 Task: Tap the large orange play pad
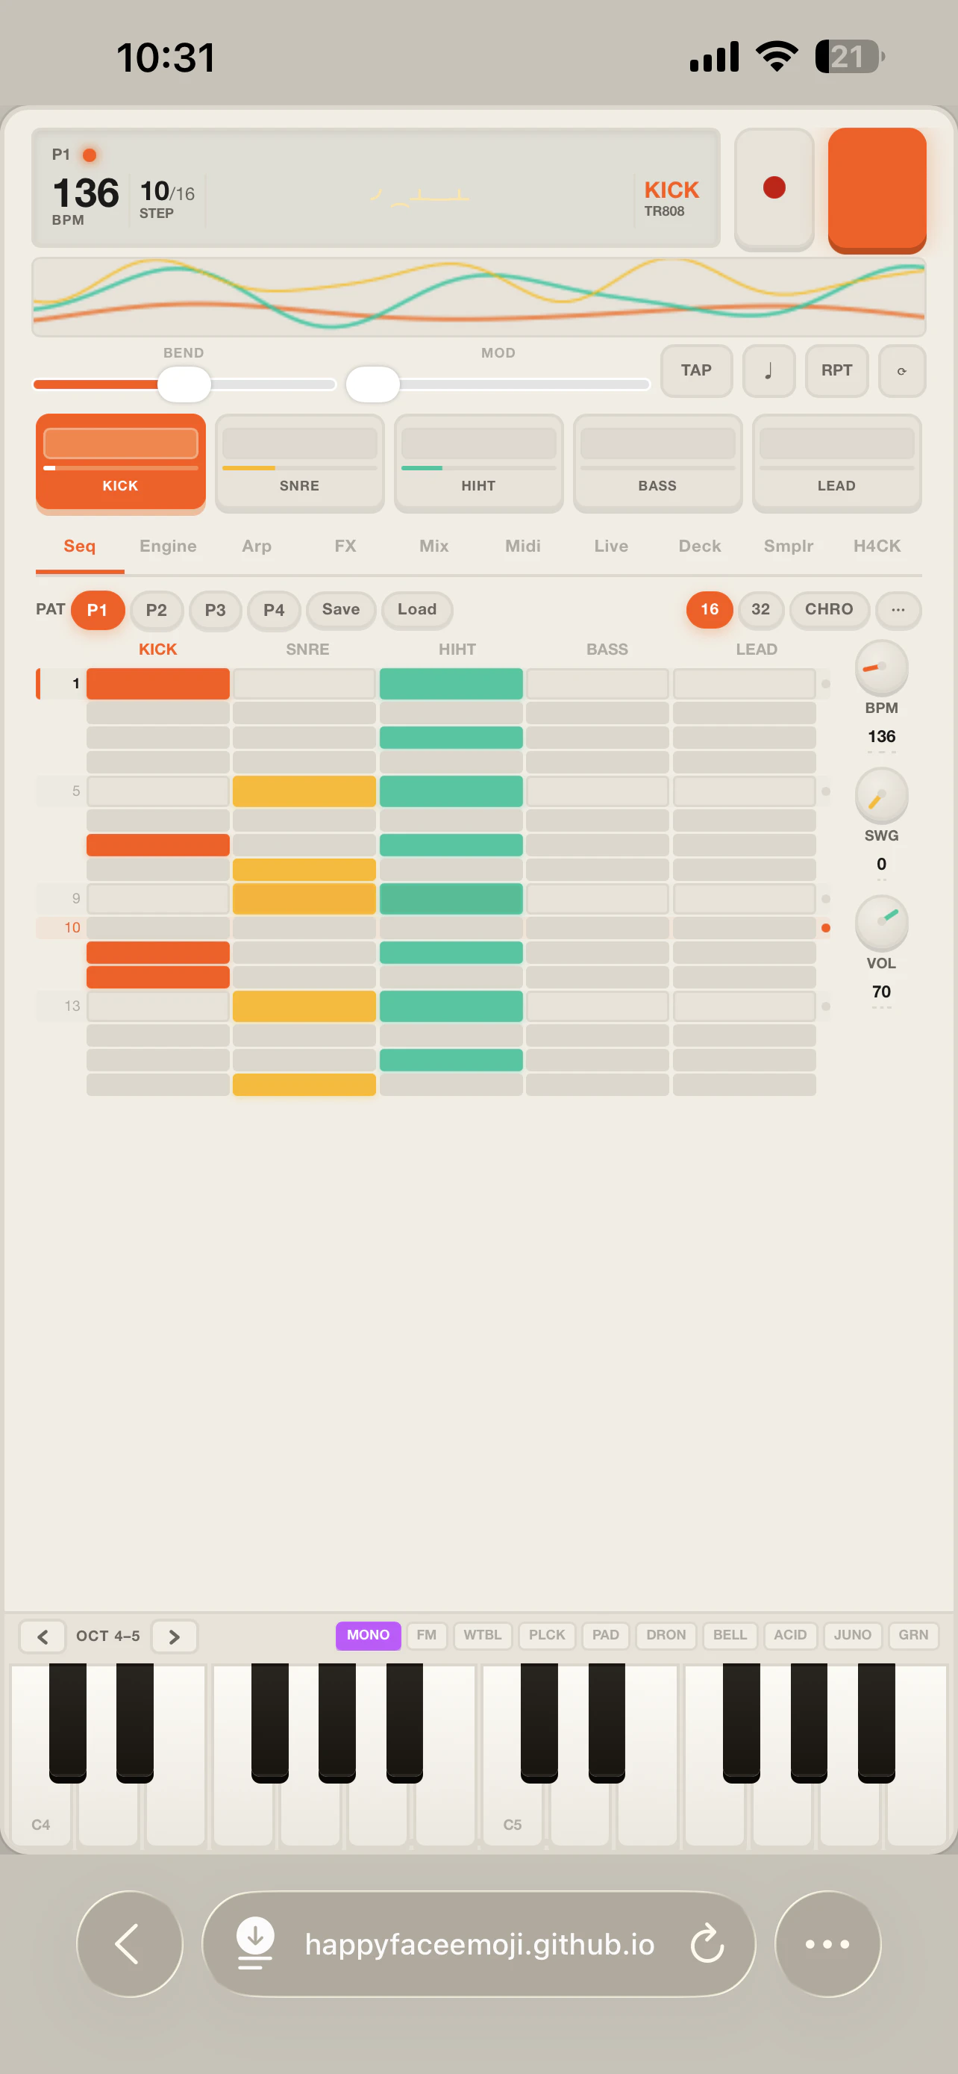pyautogui.click(x=877, y=190)
